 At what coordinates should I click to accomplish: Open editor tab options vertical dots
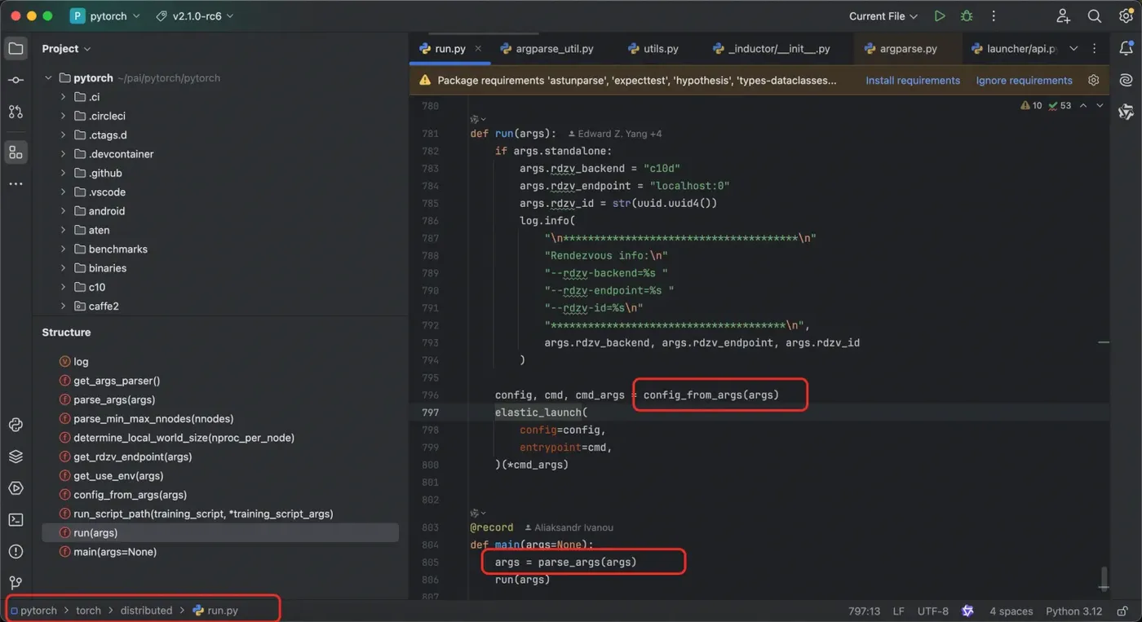tap(1095, 49)
